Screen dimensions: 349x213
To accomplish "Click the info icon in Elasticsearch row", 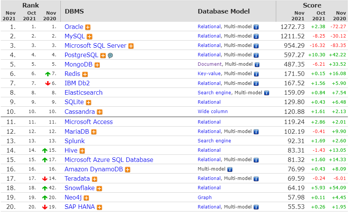I will [267, 93].
